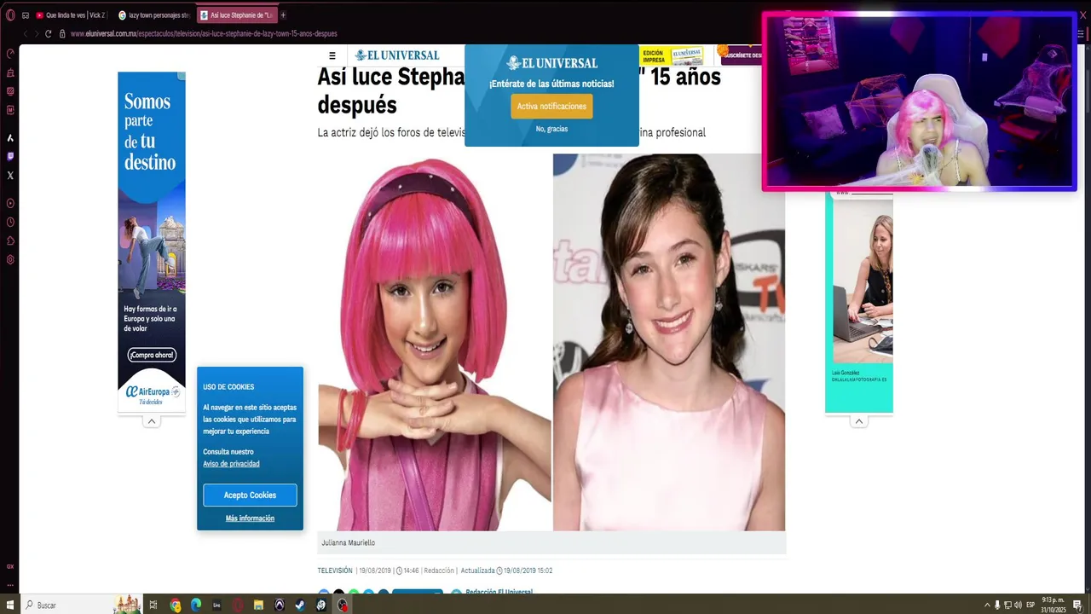Image resolution: width=1091 pixels, height=614 pixels.
Task: Go back to the previous page
Action: (26, 33)
